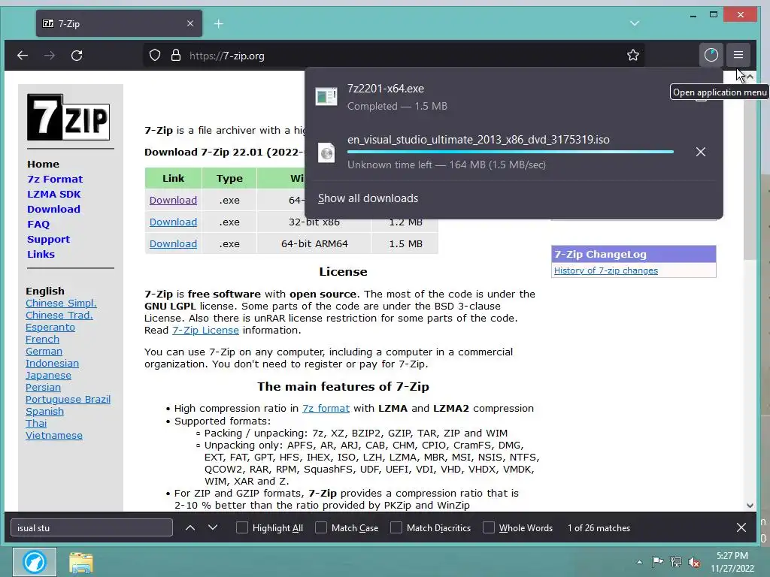Switch language to Indonesian
The width and height of the screenshot is (770, 577).
(x=52, y=363)
